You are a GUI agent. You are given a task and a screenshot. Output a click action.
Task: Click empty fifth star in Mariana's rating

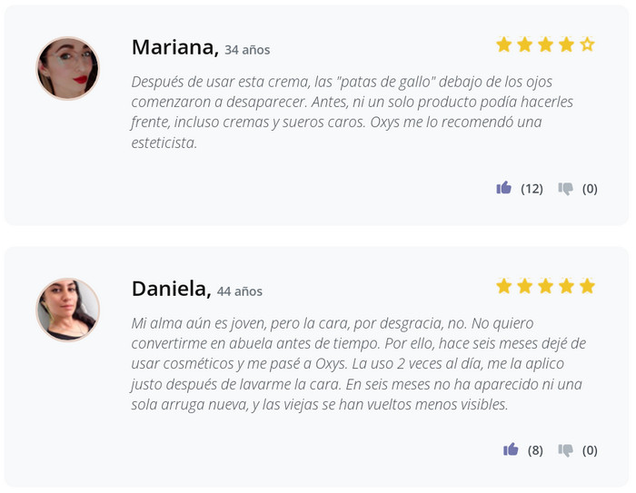(x=587, y=44)
